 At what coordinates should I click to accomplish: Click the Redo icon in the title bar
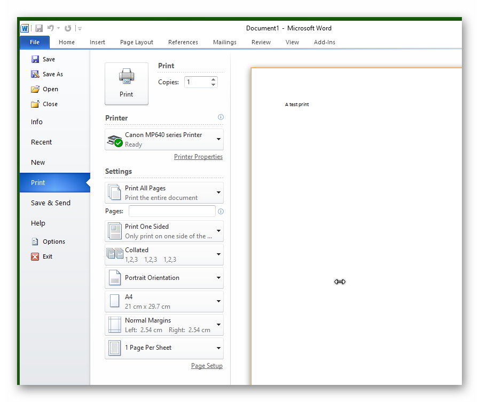[68, 28]
